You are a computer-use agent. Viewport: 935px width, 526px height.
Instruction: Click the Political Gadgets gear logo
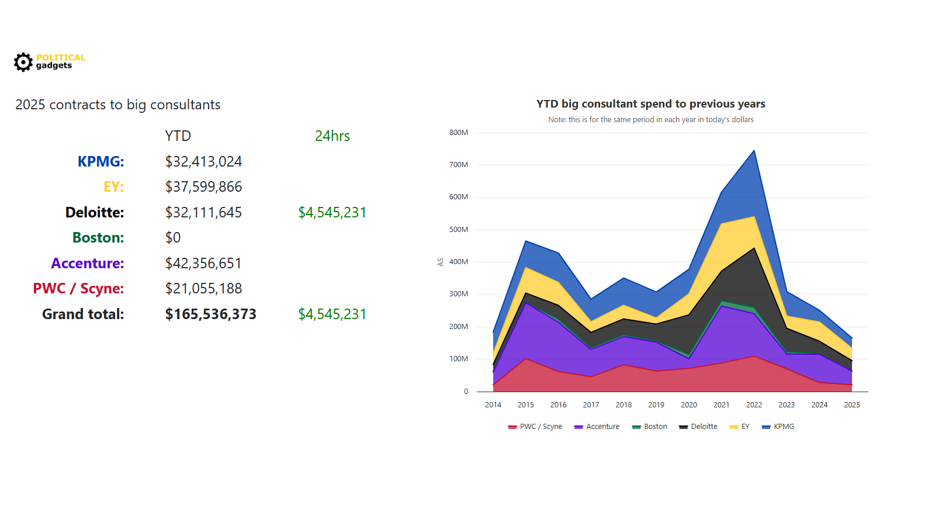point(23,62)
